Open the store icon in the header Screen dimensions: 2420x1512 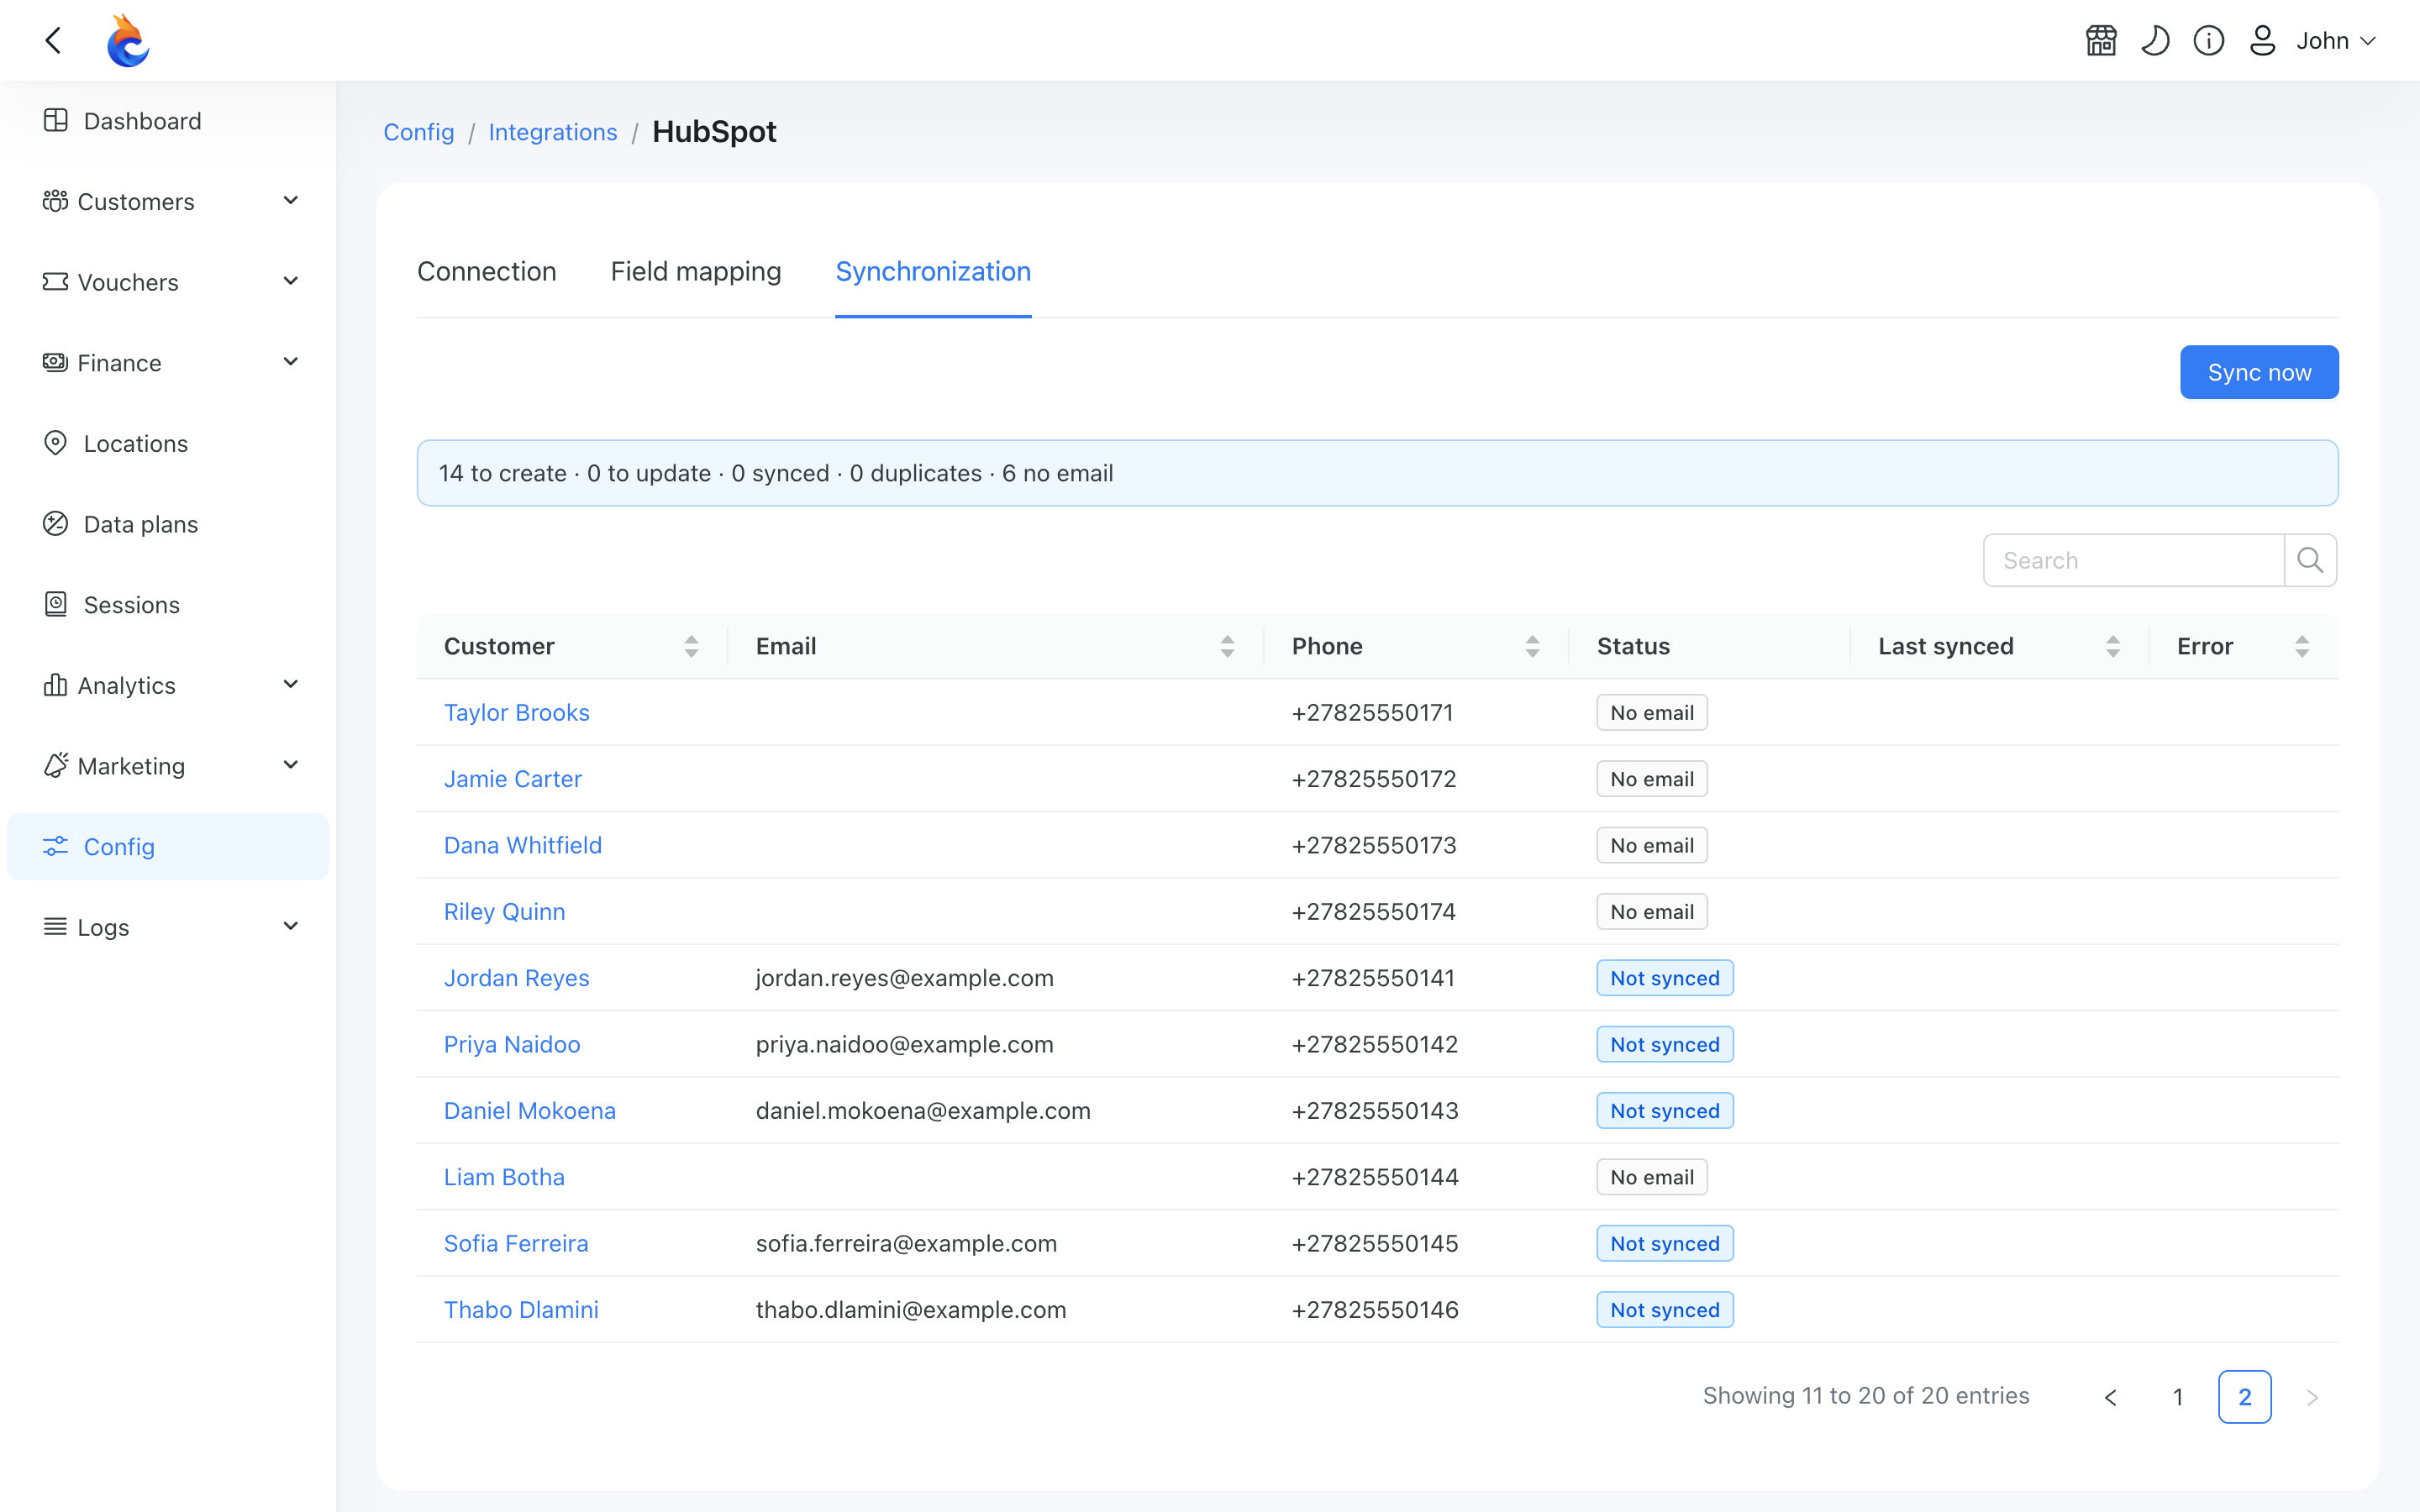tap(2101, 40)
